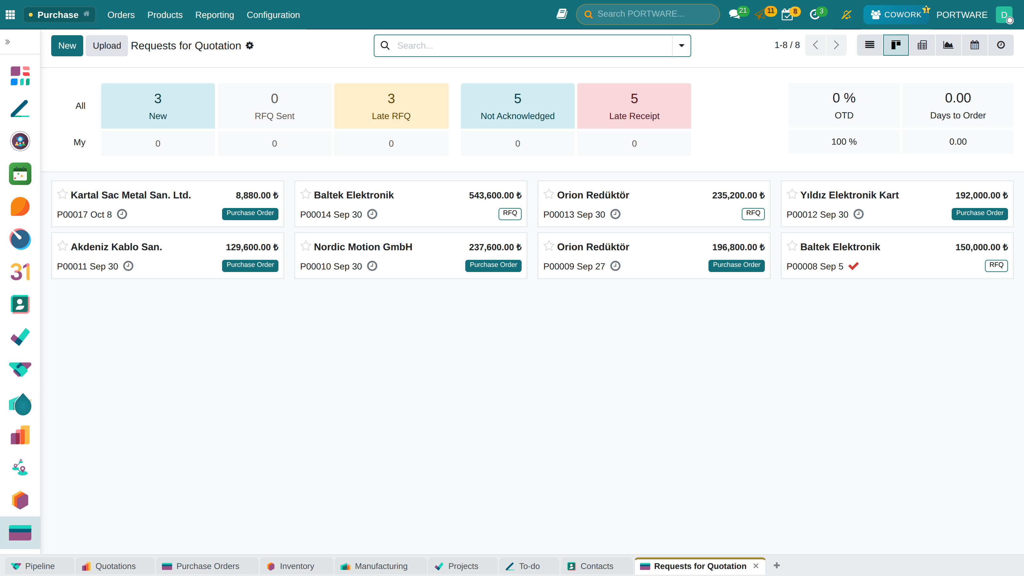Open the pen To-do app in sidebar
The height and width of the screenshot is (576, 1024).
(20, 108)
